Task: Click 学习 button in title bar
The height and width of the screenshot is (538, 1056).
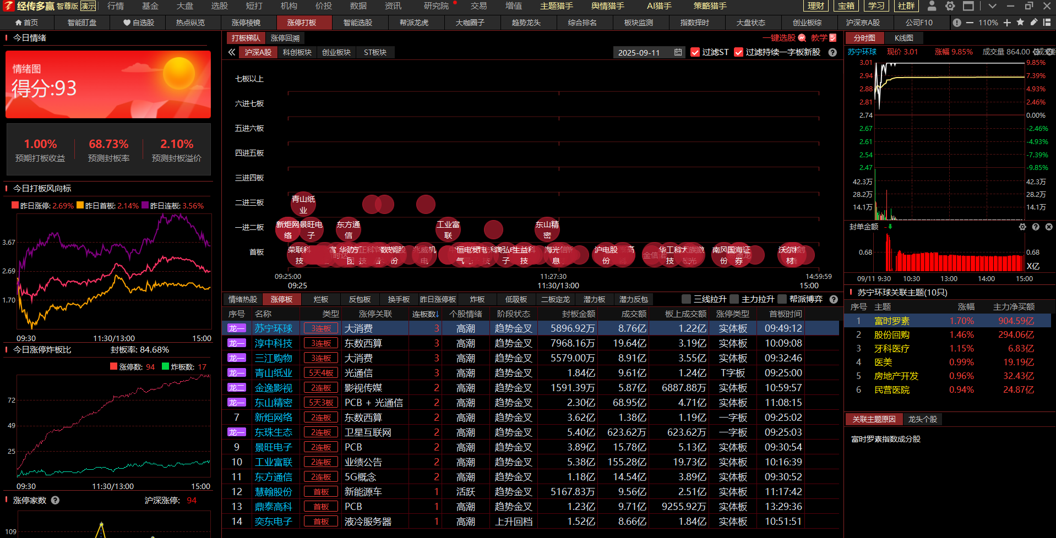Action: pos(876,6)
